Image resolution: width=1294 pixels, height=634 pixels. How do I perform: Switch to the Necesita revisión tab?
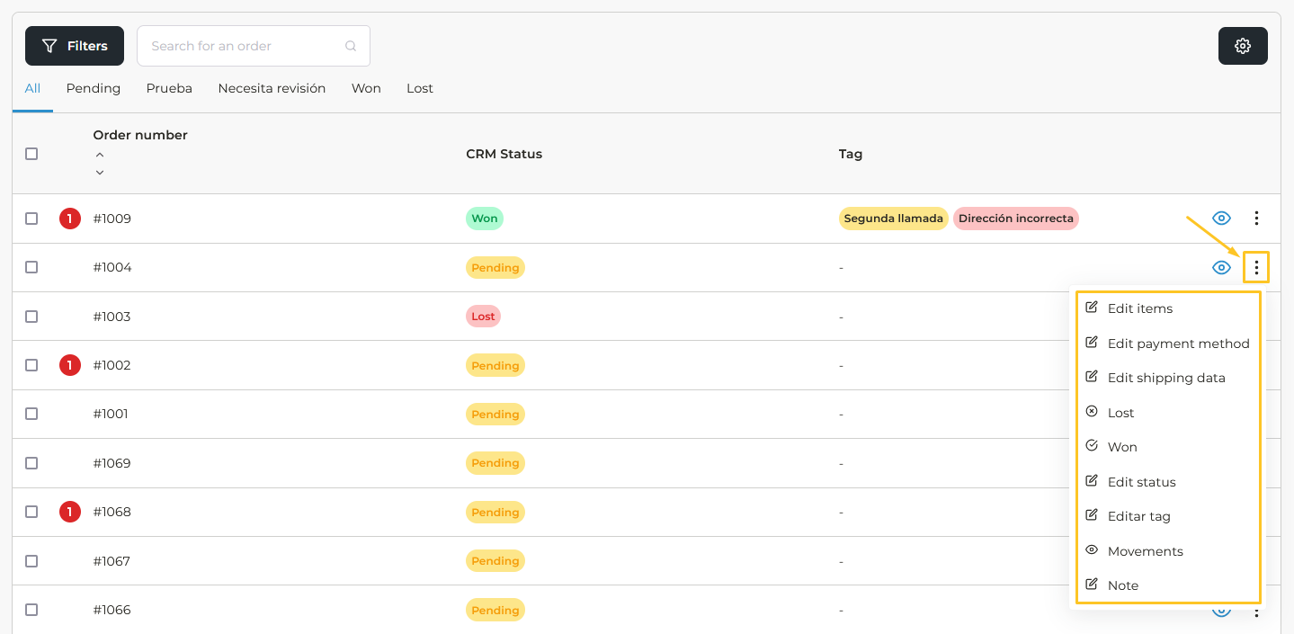tap(272, 88)
